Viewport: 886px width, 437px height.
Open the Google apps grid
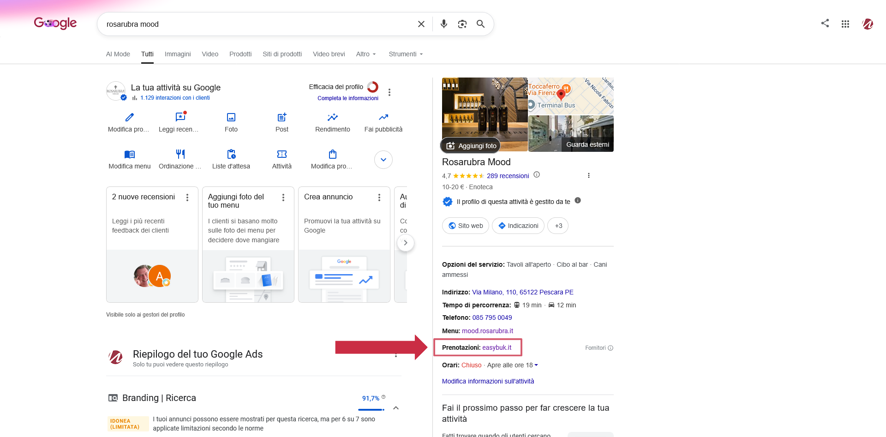coord(845,24)
